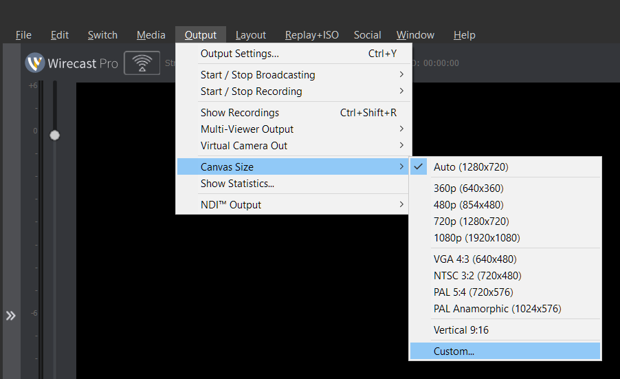
Task: Choose Output Settings... menu entry
Action: pos(294,54)
